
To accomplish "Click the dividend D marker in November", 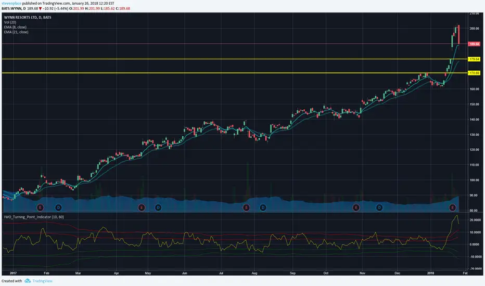I will tap(379, 207).
